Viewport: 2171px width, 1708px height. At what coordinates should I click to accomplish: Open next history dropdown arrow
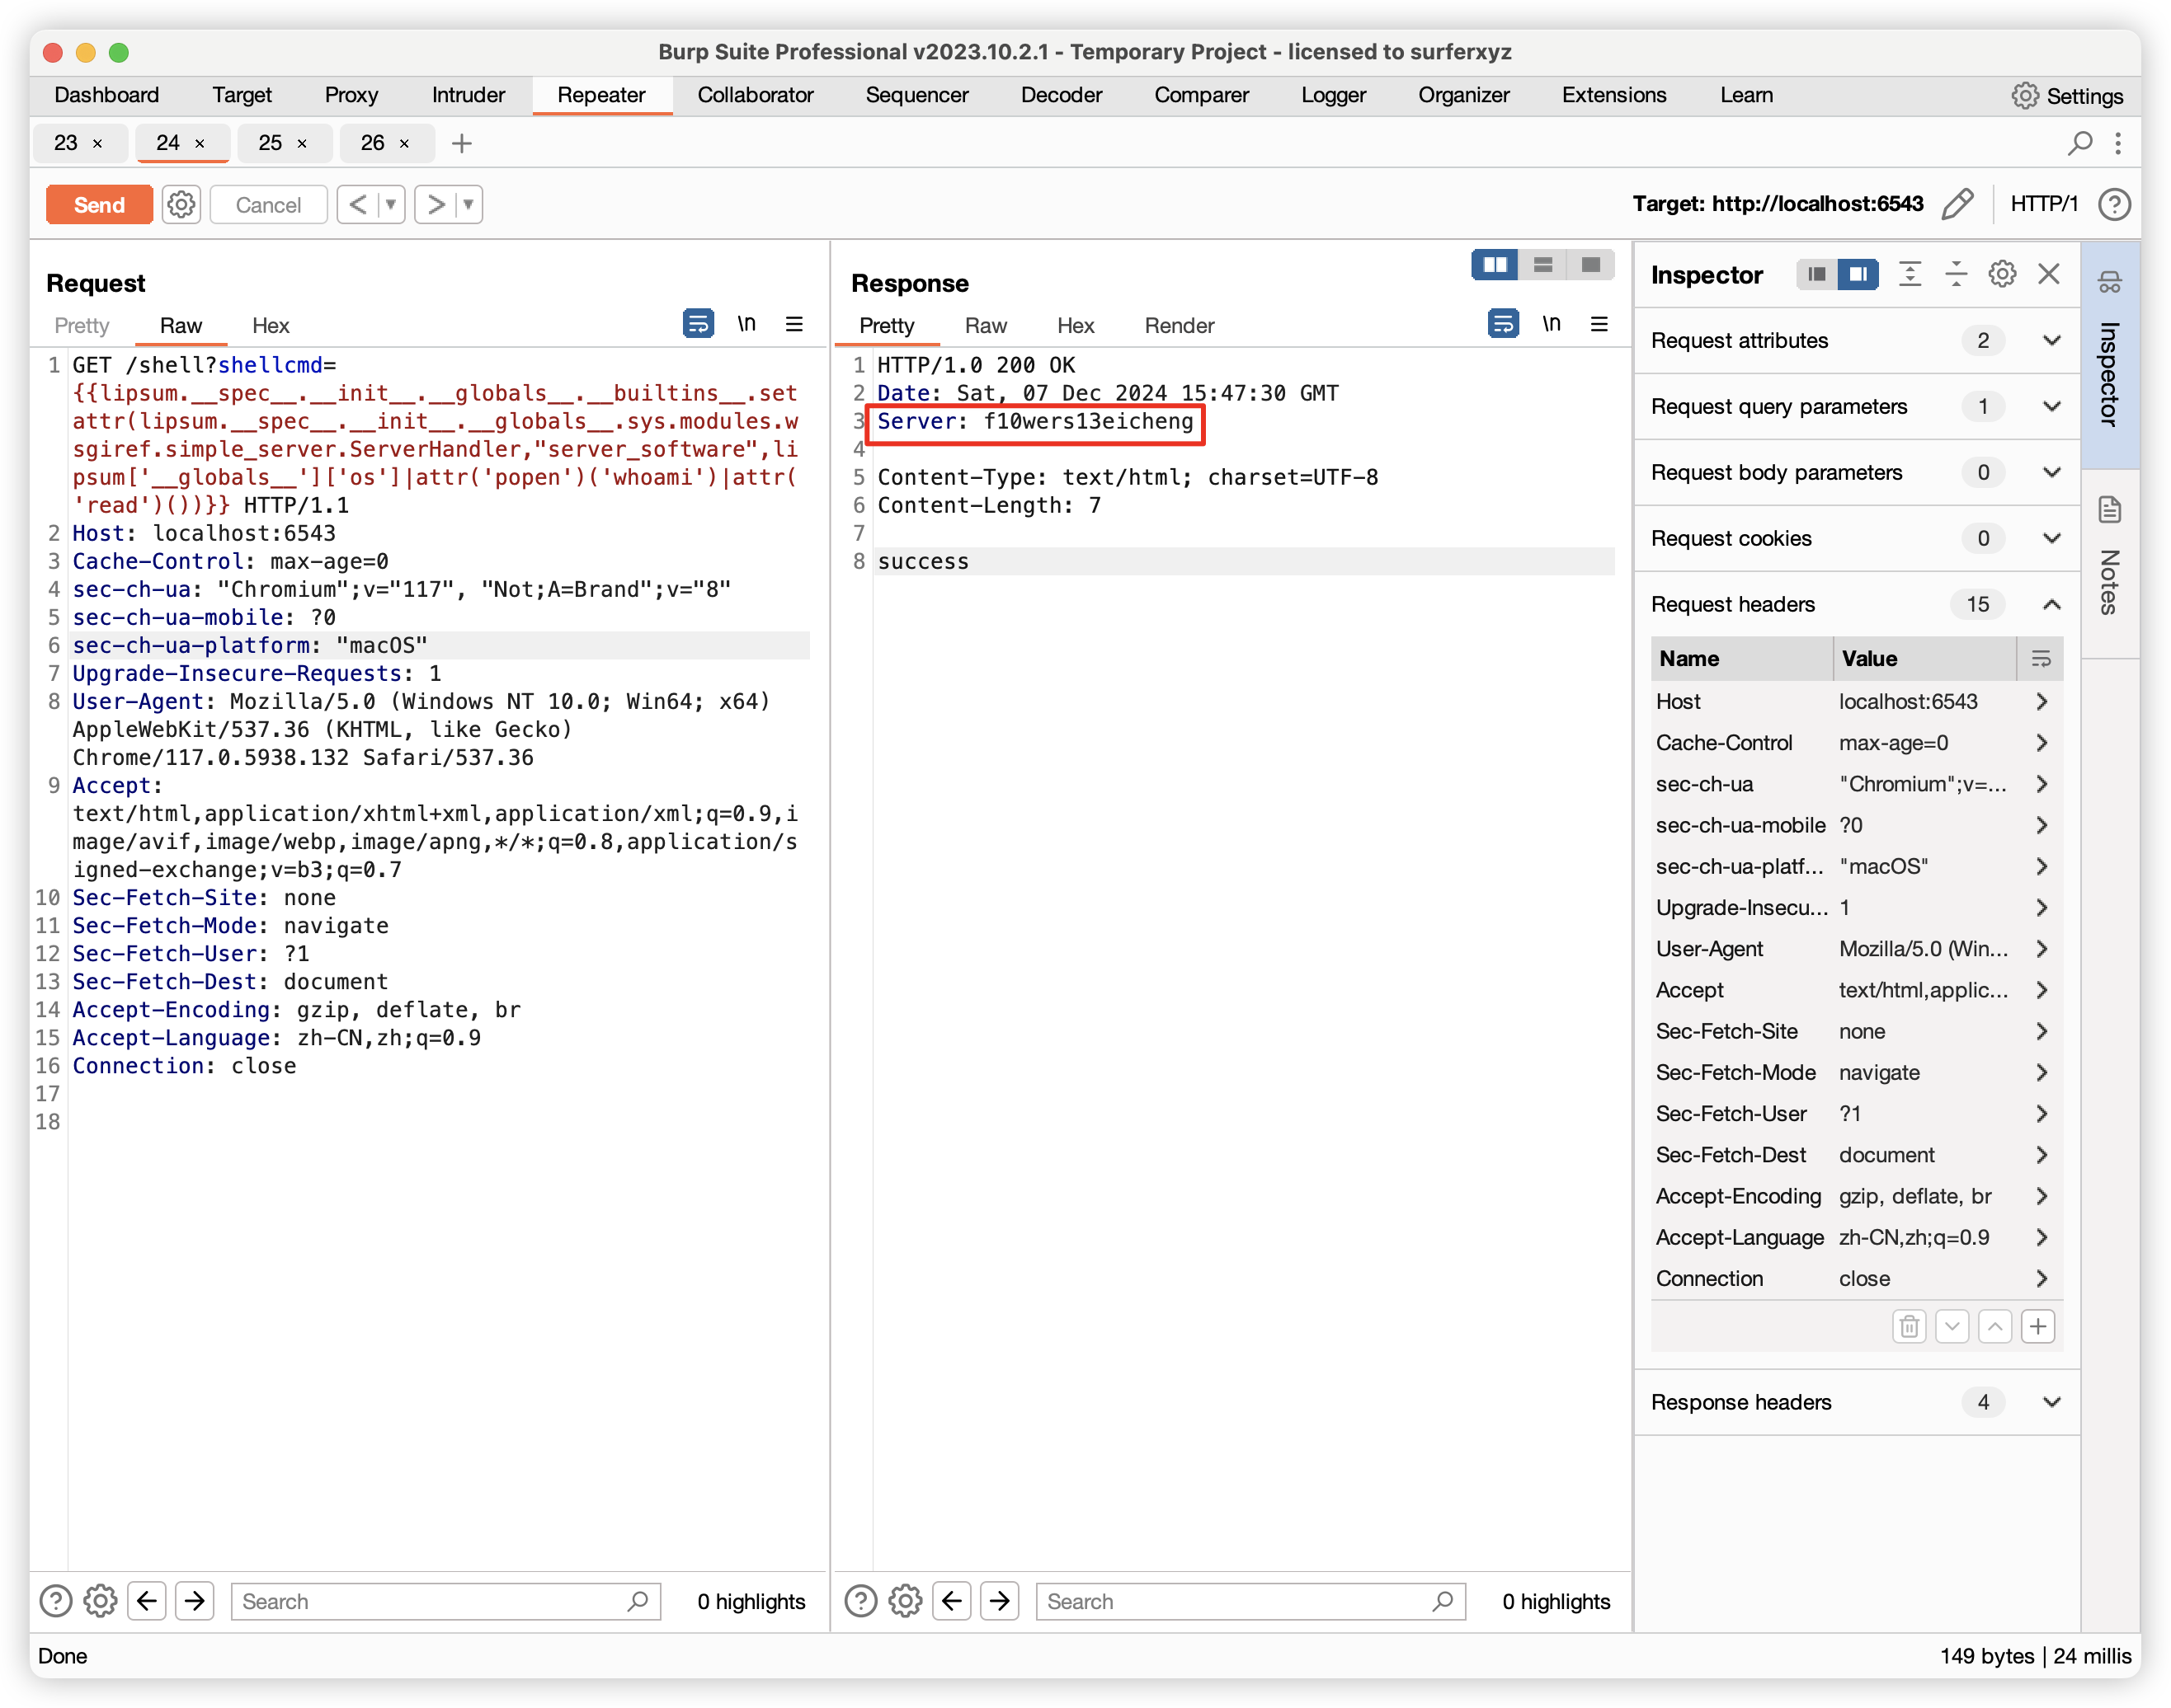469,205
